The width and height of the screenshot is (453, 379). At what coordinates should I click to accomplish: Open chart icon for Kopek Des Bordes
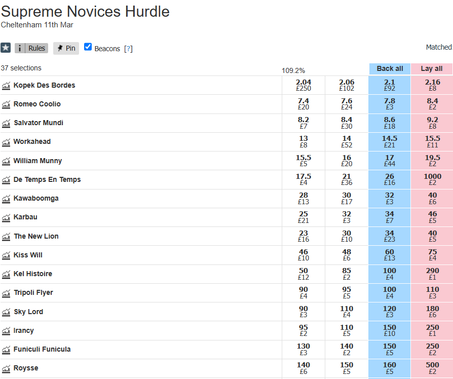tap(6, 86)
